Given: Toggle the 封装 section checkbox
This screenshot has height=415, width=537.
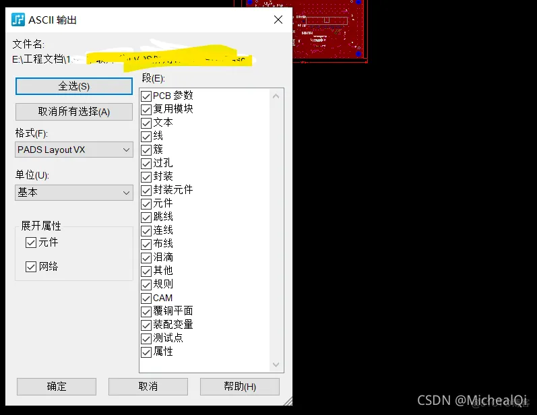Looking at the screenshot, I should coord(146,177).
